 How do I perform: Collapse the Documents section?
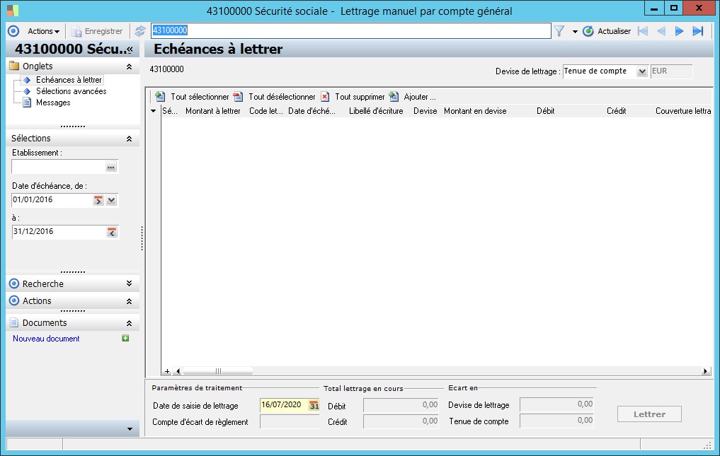tap(129, 323)
